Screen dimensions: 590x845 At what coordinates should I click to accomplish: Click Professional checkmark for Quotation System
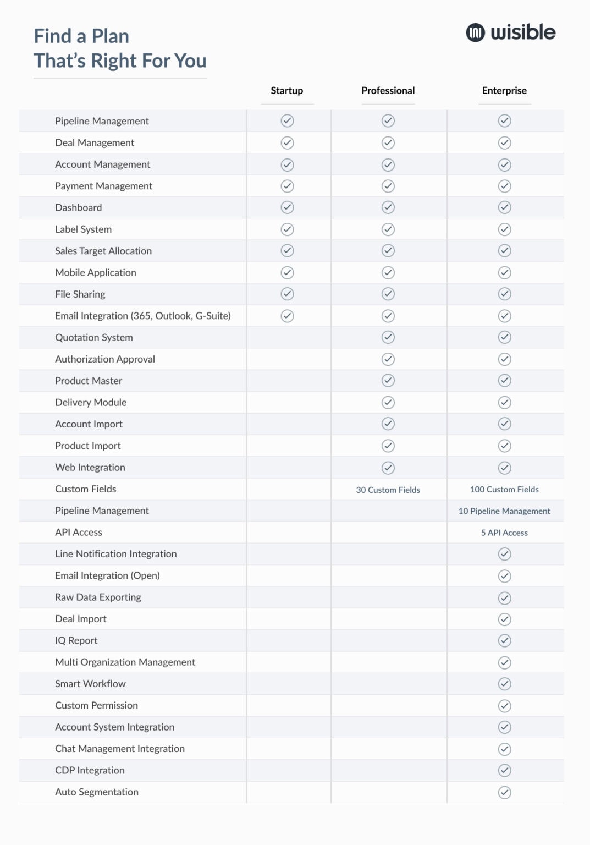pos(388,337)
